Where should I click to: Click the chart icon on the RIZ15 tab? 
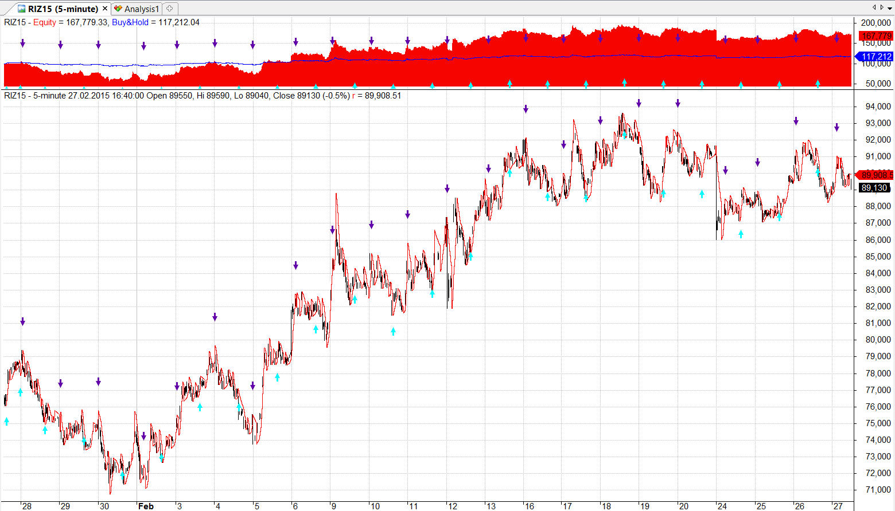22,9
